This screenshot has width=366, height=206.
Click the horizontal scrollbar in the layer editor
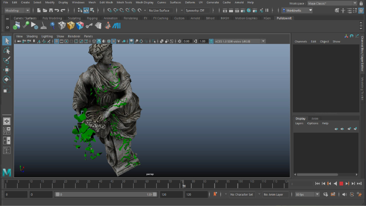tap(317, 175)
